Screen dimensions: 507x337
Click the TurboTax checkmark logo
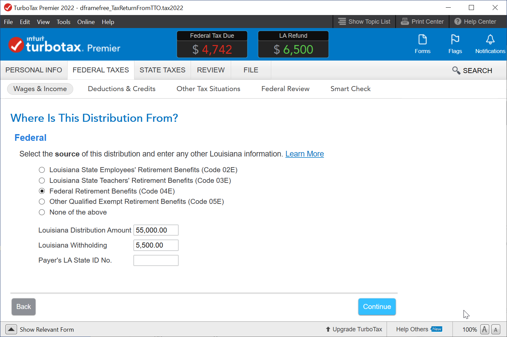[16, 45]
